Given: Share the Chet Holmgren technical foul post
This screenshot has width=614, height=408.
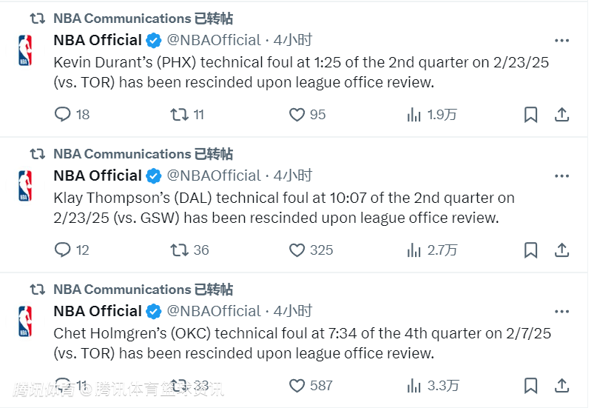Looking at the screenshot, I should pyautogui.click(x=561, y=386).
